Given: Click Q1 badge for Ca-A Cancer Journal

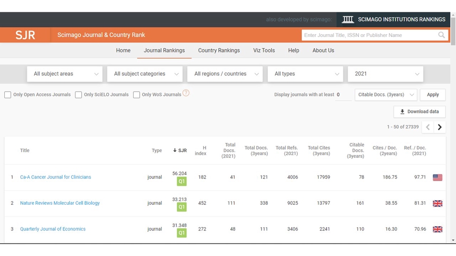Looking at the screenshot, I should pyautogui.click(x=181, y=182).
